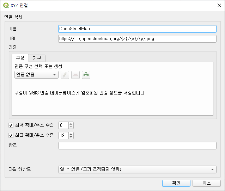Click the QGIS logo in title bar
The height and width of the screenshot is (191, 225).
6,5
